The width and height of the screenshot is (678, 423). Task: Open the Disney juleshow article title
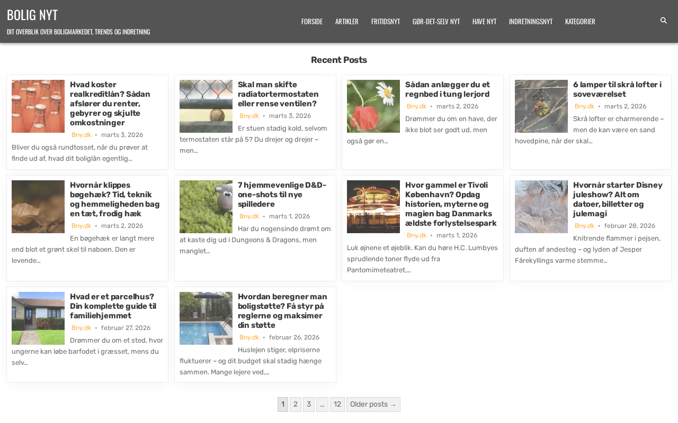point(617,199)
